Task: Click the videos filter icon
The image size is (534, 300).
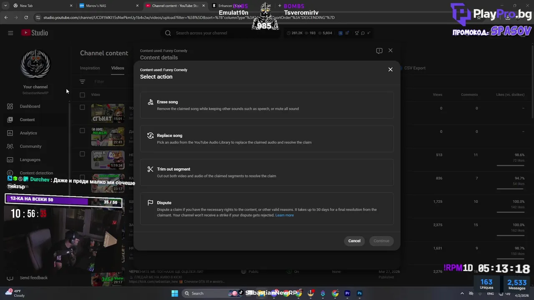Action: [x=82, y=82]
